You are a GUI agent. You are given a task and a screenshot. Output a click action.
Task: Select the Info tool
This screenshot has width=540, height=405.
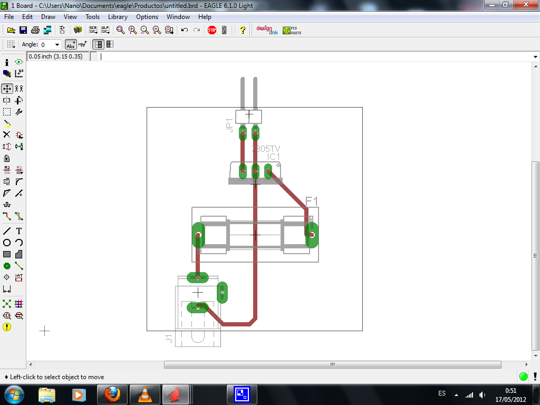7,62
